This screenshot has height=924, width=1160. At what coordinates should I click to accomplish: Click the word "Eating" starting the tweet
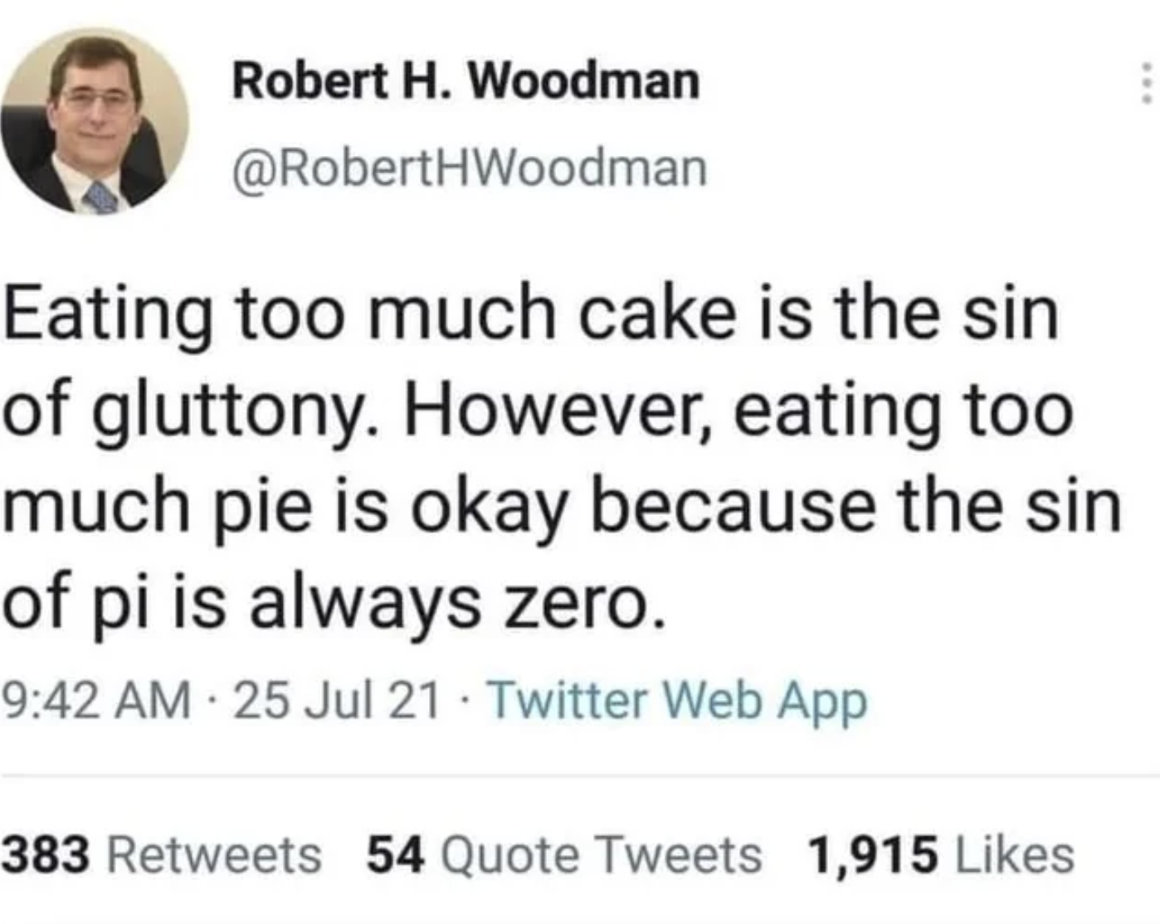tap(108, 315)
